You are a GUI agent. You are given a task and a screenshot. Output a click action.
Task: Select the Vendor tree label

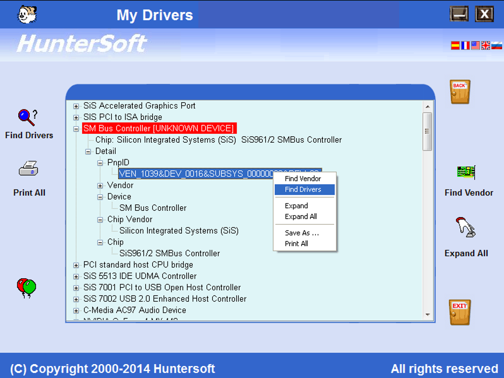120,185
